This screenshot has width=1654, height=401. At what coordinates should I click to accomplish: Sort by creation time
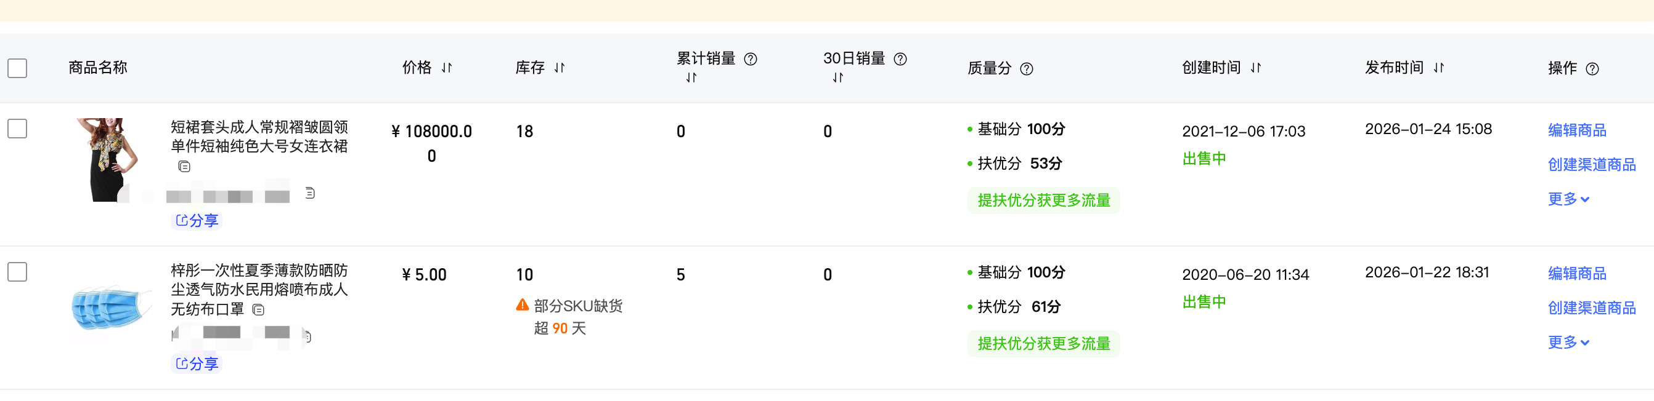[x=1256, y=68]
